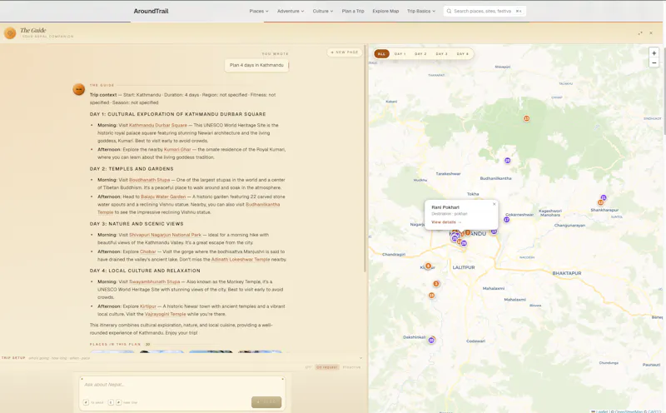Minimize the guide panel with the collapse icon
666x413 pixels.
(640, 33)
